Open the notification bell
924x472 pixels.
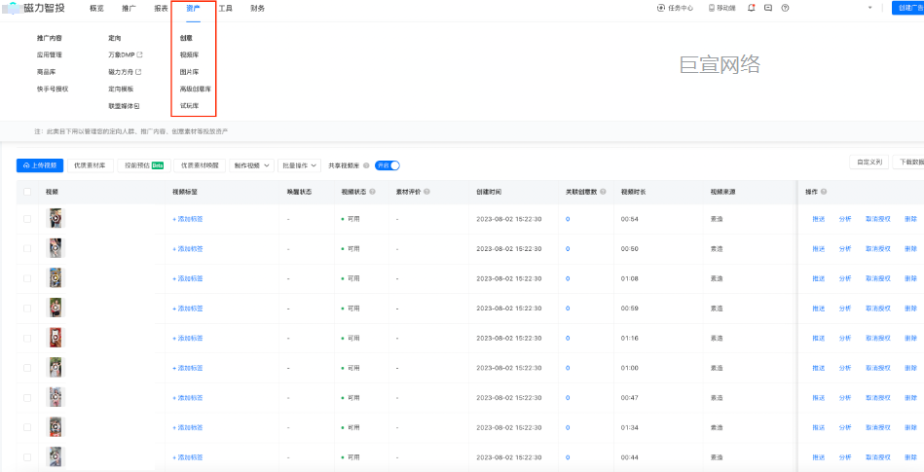(752, 8)
